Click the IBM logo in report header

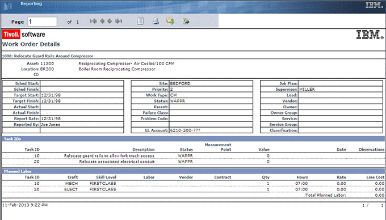tap(370, 35)
